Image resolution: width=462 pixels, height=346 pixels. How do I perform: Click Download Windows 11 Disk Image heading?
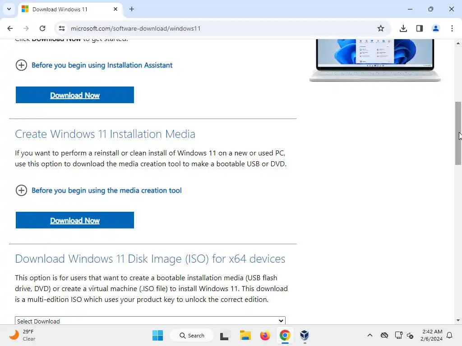click(x=150, y=259)
